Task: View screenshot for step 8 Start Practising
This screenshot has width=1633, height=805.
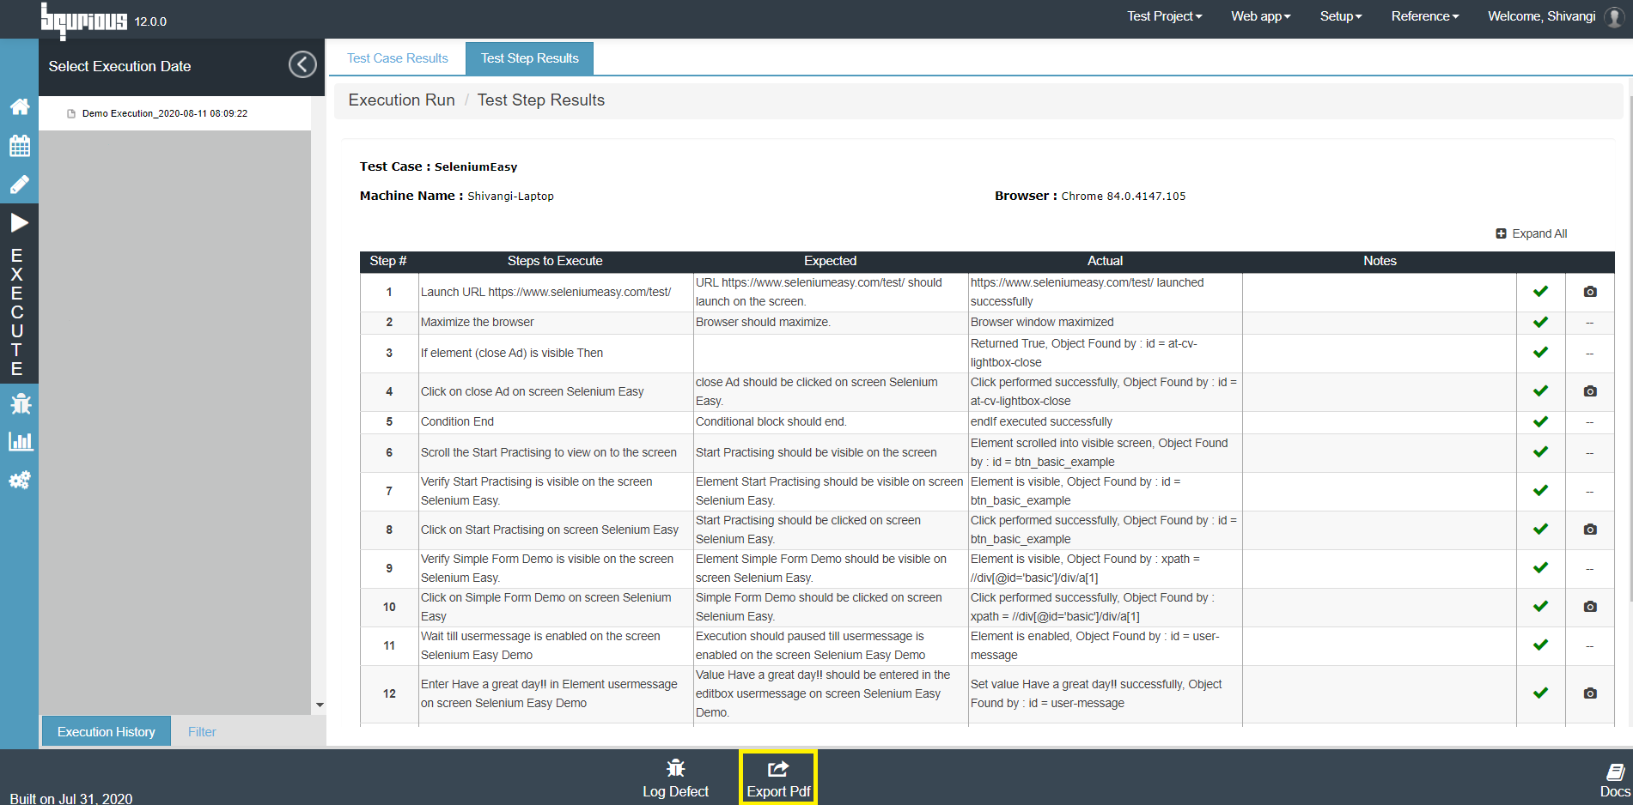Action: tap(1590, 530)
